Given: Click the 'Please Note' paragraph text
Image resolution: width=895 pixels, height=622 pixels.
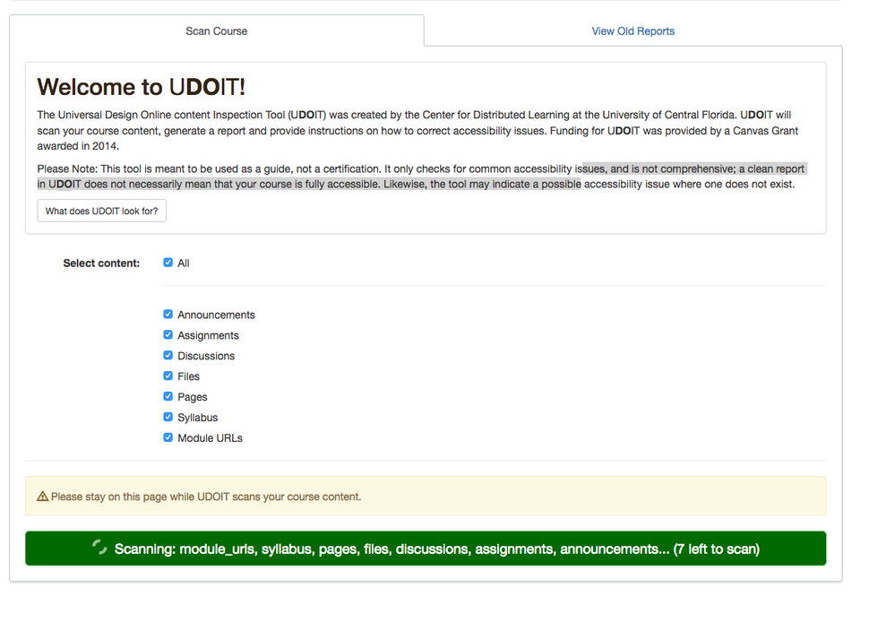Looking at the screenshot, I should pyautogui.click(x=421, y=177).
